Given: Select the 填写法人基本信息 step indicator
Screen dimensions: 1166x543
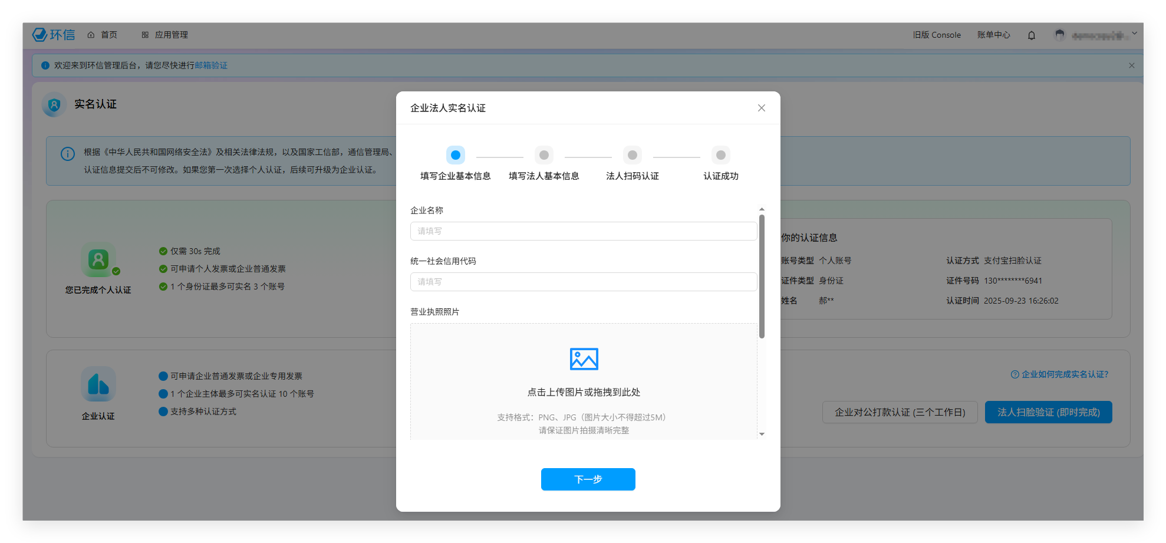Looking at the screenshot, I should pos(544,156).
